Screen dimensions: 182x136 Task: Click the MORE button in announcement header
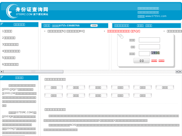tap(94, 25)
